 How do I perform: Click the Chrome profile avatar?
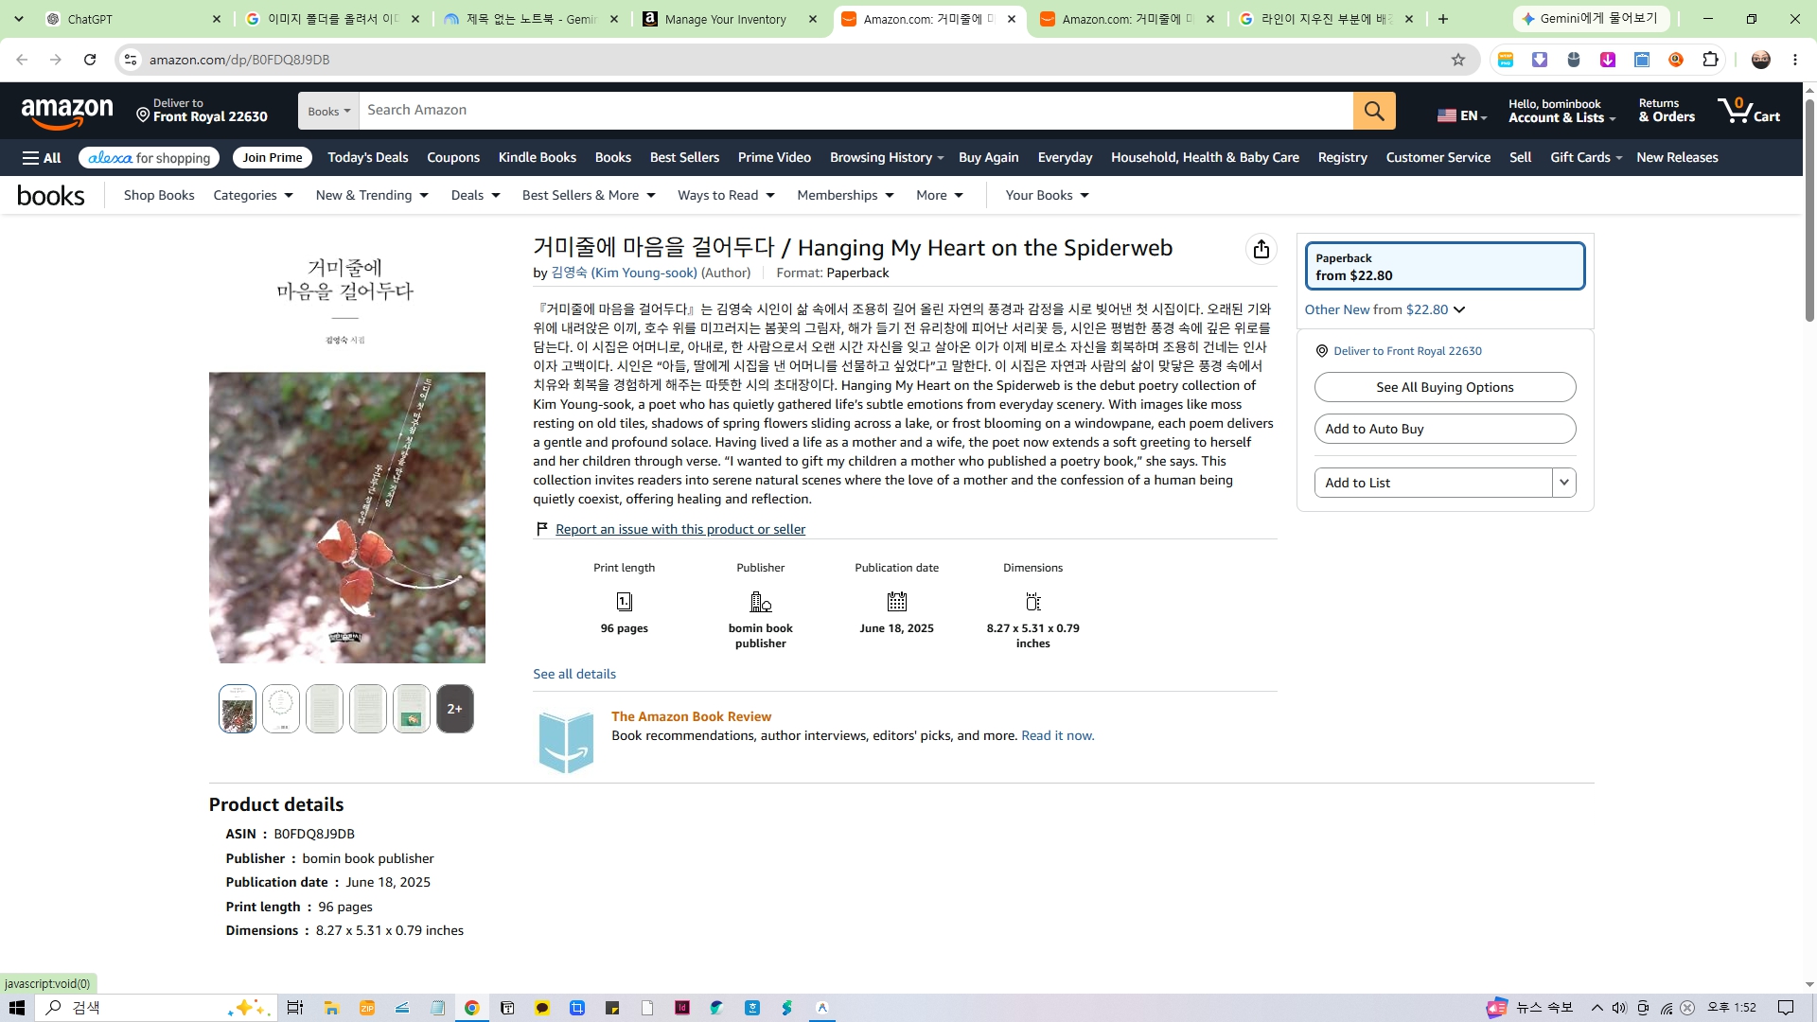click(x=1761, y=60)
